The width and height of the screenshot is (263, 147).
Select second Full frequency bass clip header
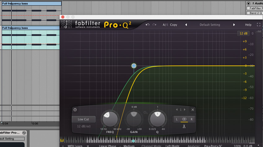[x=31, y=28]
